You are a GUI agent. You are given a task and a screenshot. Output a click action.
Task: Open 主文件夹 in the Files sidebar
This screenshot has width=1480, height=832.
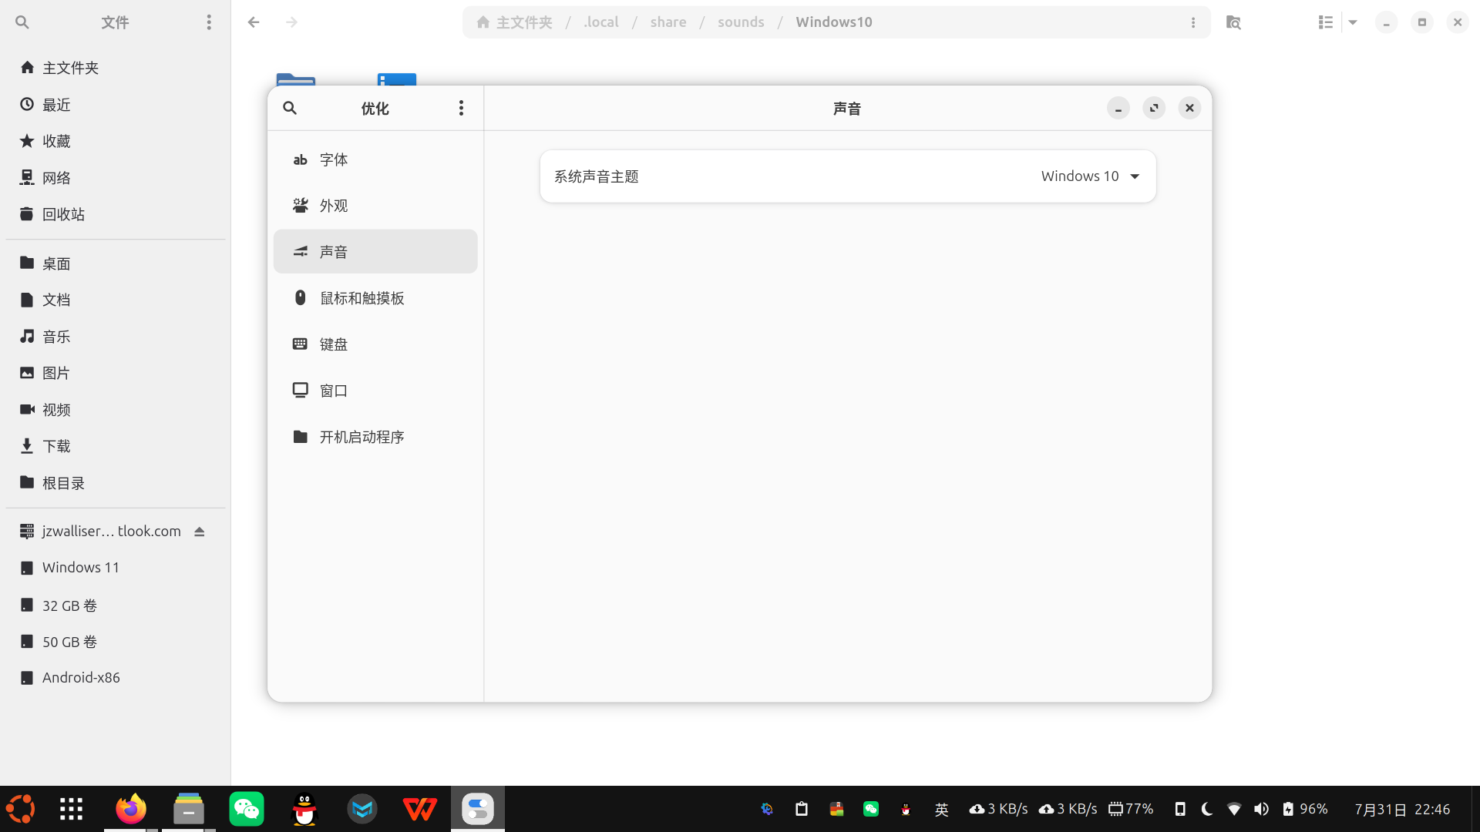pyautogui.click(x=116, y=68)
